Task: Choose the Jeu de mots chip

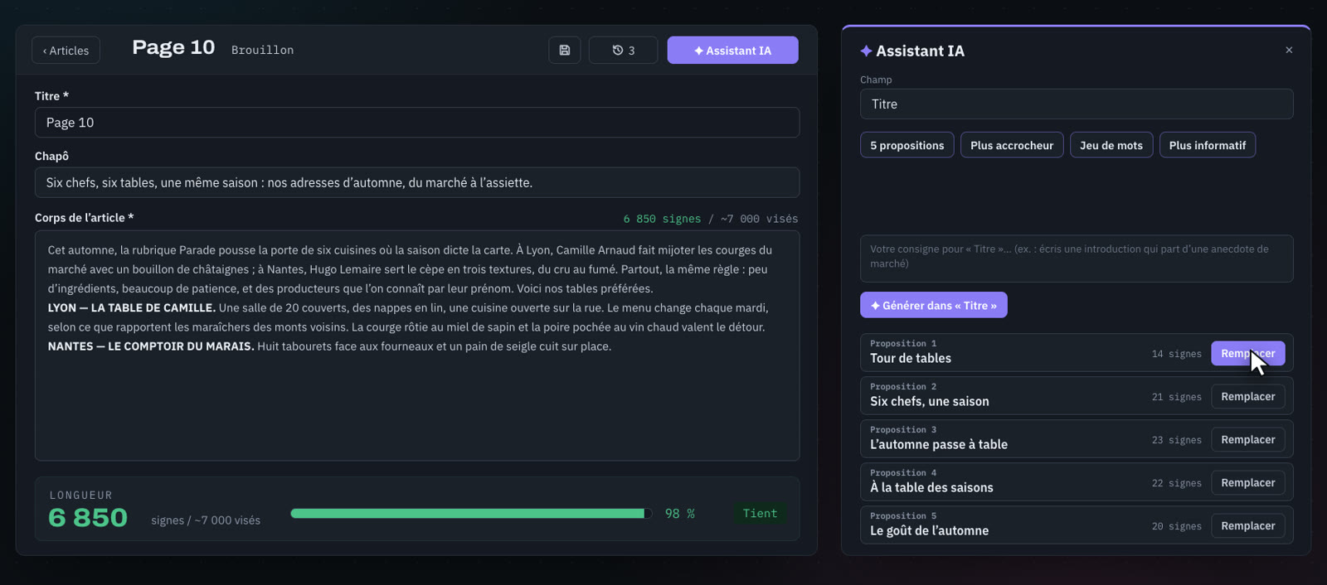Action: point(1111,145)
